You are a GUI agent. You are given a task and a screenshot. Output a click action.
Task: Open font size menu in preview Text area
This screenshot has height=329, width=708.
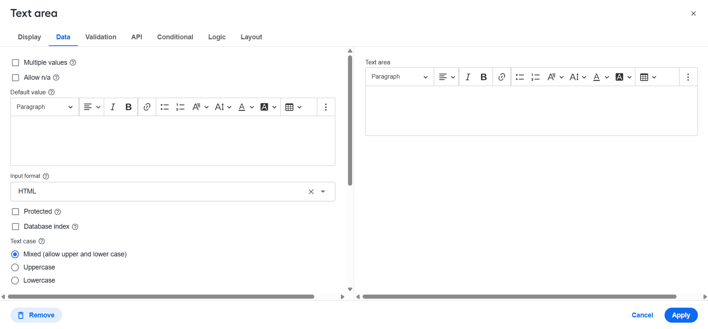[x=578, y=77]
